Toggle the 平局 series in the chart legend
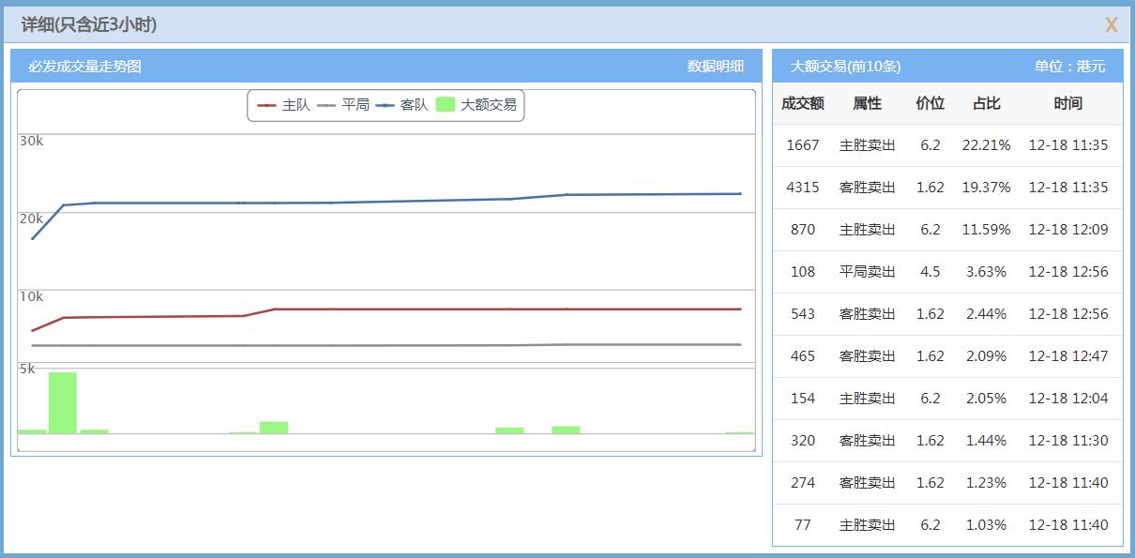Viewport: 1135px width, 558px height. [x=343, y=105]
